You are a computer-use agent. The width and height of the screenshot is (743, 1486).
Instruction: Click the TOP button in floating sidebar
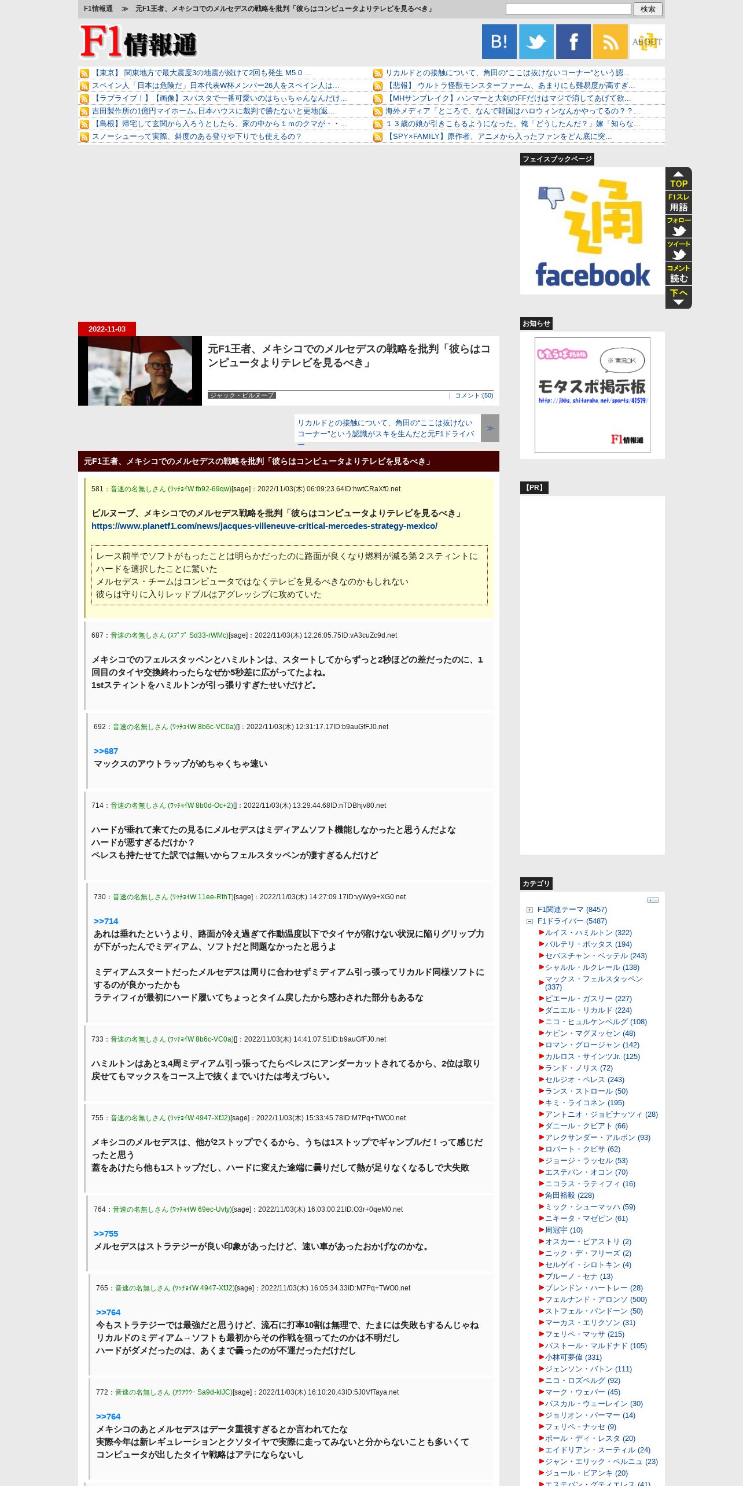pos(678,179)
